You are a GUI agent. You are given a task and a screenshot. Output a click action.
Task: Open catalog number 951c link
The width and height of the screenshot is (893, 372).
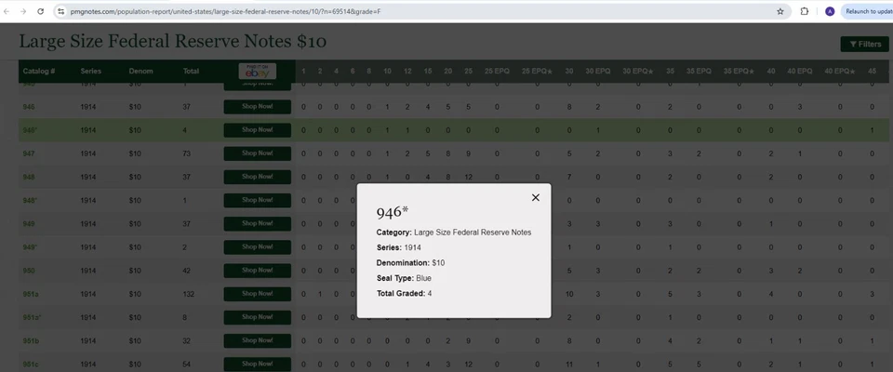pos(31,364)
